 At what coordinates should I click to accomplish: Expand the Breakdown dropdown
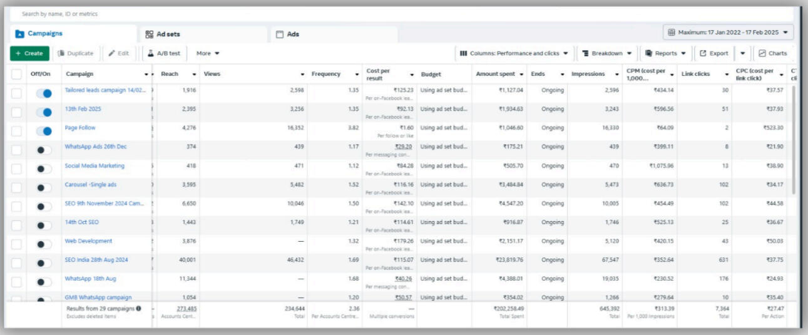pos(605,53)
